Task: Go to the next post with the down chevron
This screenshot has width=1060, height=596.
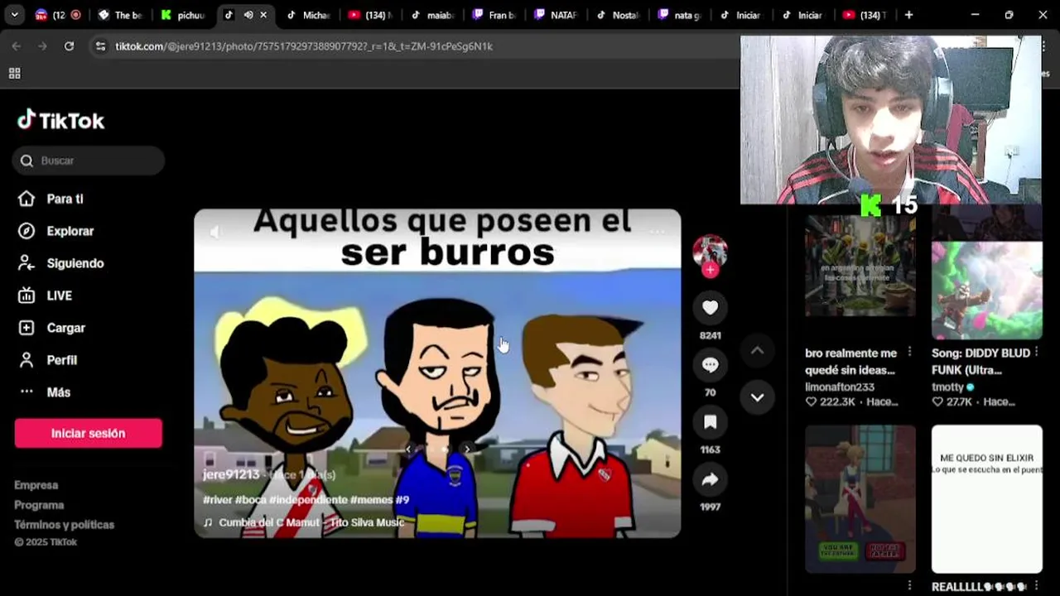Action: pyautogui.click(x=757, y=397)
